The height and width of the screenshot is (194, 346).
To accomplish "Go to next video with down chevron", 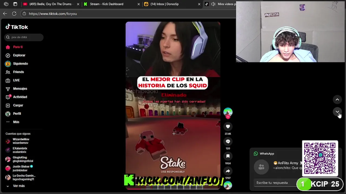I will click(x=337, y=112).
